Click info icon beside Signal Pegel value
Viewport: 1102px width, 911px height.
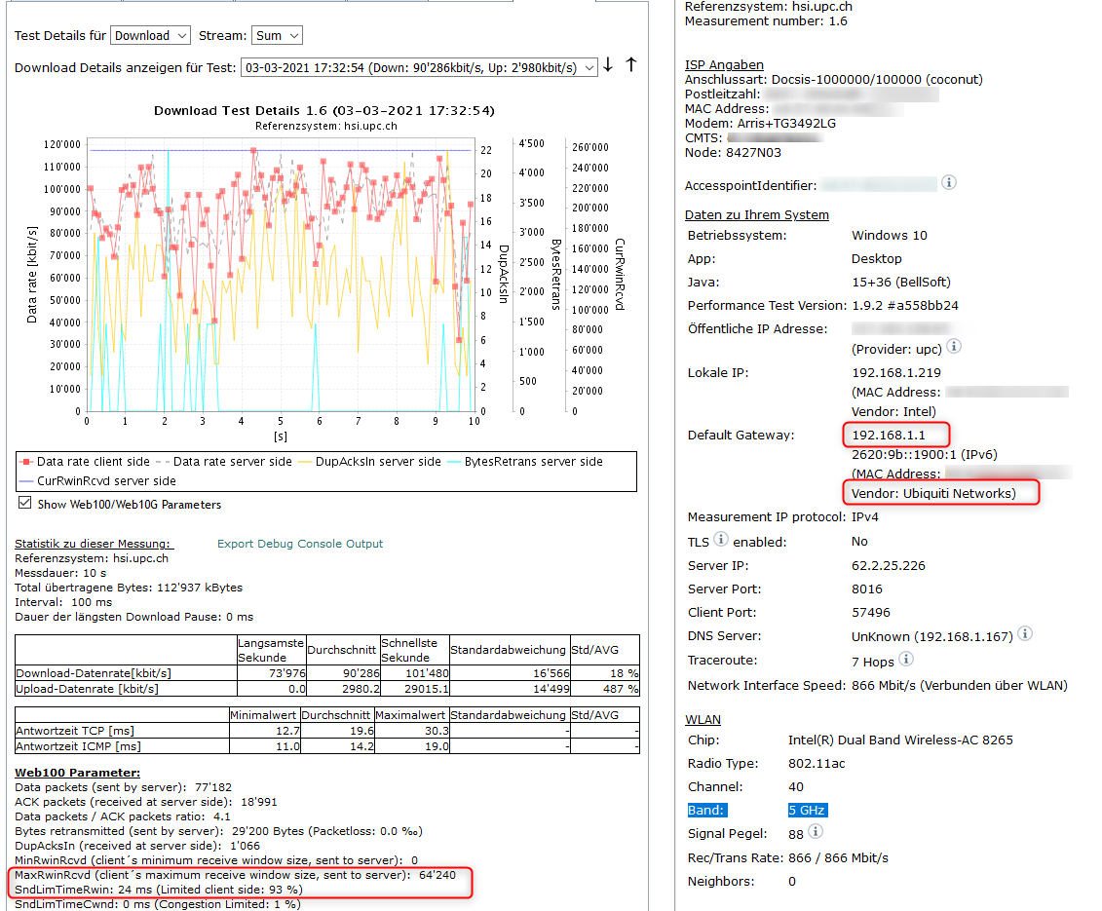pos(816,832)
